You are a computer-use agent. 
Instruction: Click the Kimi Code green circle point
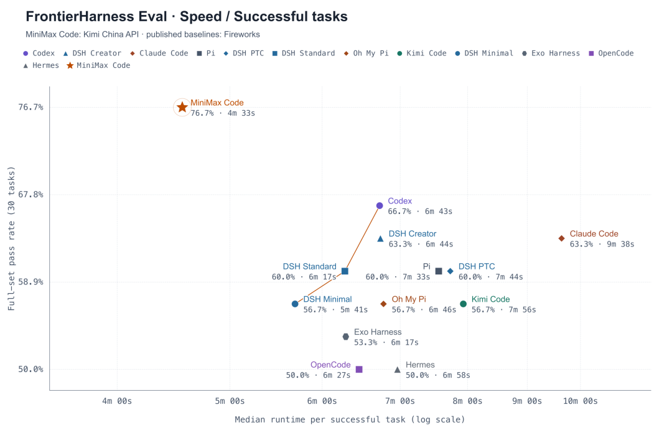click(463, 304)
